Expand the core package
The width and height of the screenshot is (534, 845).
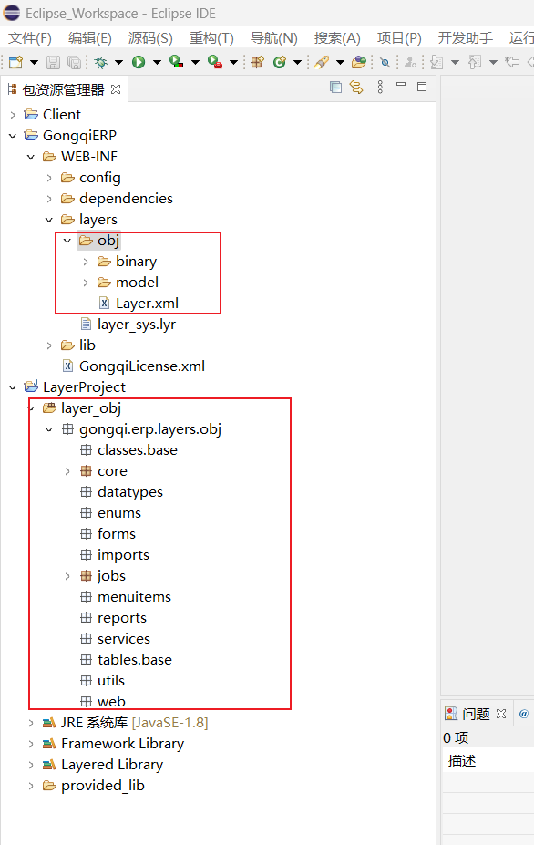click(x=67, y=471)
